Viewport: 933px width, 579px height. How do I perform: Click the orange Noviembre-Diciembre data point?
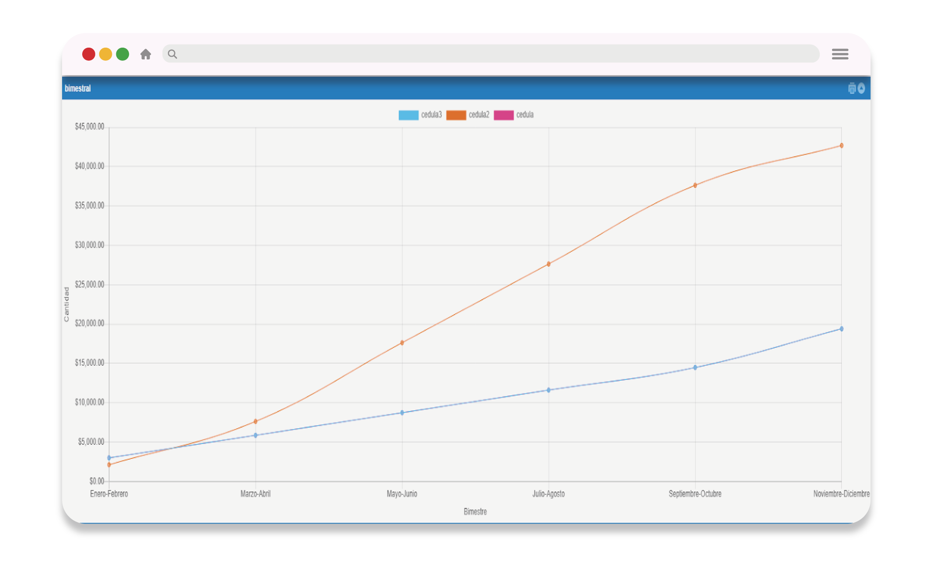coord(841,146)
